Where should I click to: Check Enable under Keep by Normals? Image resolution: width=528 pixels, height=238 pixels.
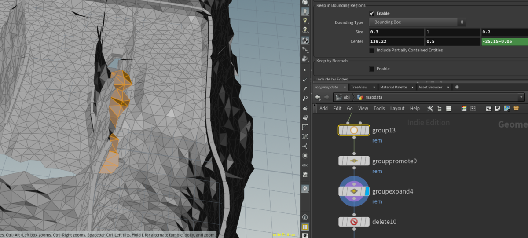click(x=372, y=69)
